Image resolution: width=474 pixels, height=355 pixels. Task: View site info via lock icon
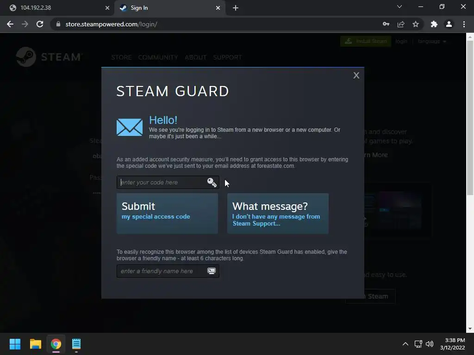[x=58, y=24]
